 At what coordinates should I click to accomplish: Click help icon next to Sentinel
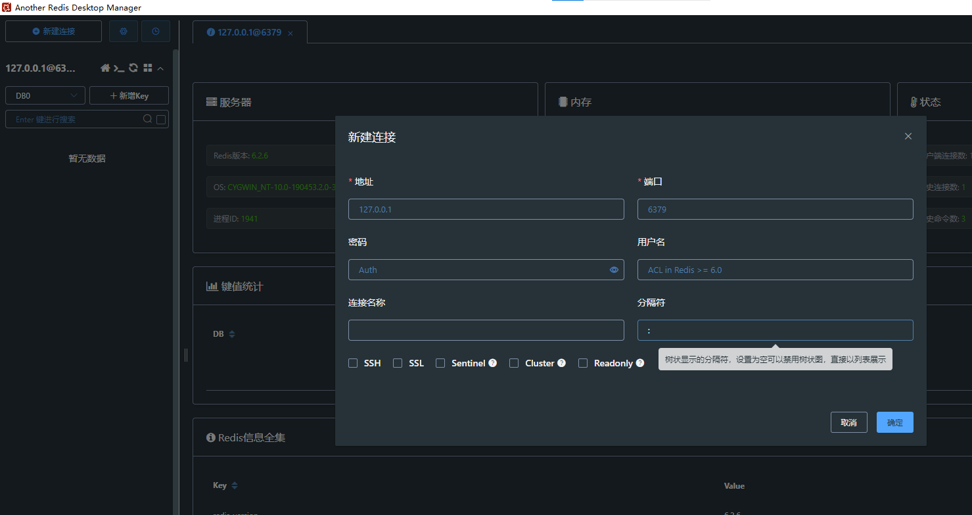(492, 363)
